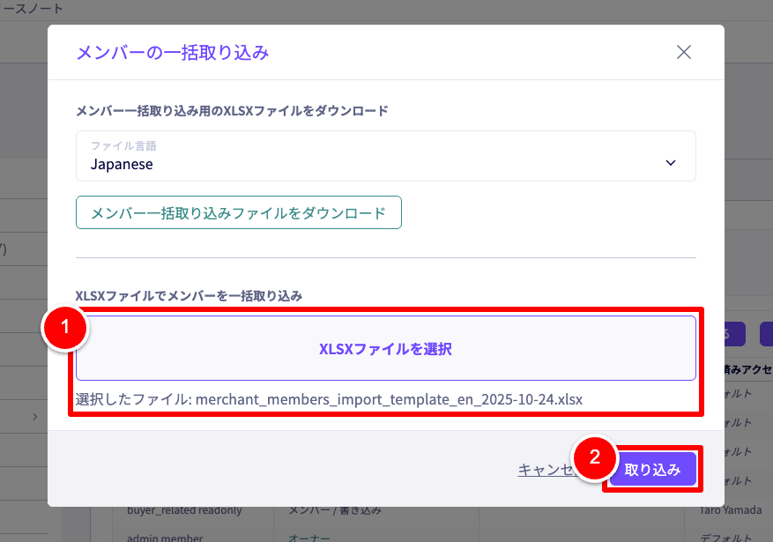
Task: Expand the sidebar chevron arrow on left
Action: 34,416
